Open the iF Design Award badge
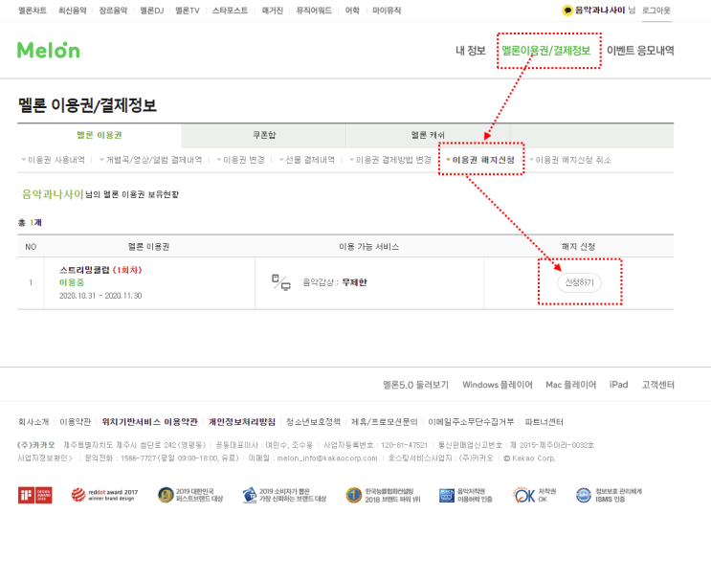Viewport: 711px width, 580px height. click(x=34, y=495)
